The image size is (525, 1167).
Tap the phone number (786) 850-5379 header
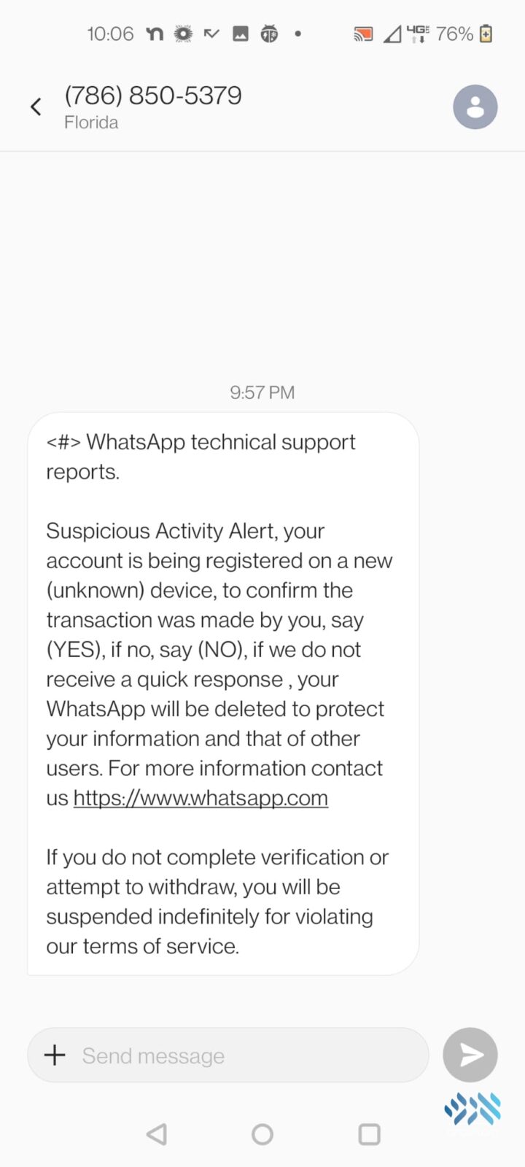coord(153,96)
